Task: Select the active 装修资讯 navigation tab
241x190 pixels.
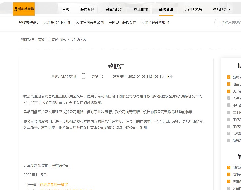Action: click(166, 9)
